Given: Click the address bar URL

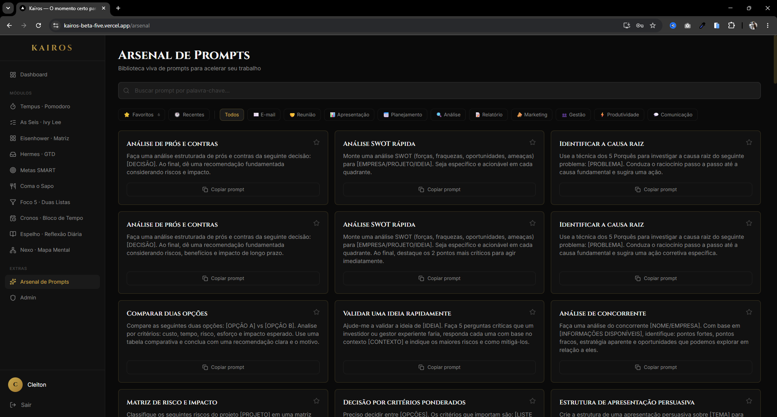Looking at the screenshot, I should click(x=107, y=25).
